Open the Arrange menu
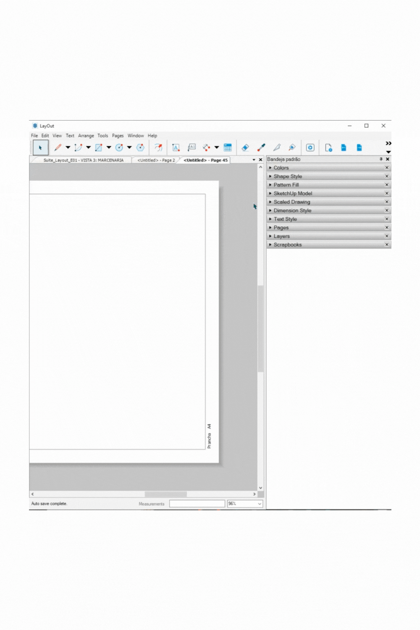 point(86,136)
